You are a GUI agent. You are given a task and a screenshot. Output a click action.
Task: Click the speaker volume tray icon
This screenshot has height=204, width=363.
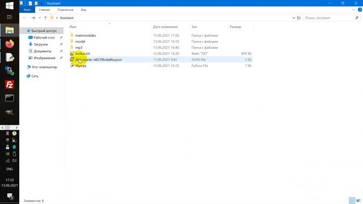pos(14,160)
